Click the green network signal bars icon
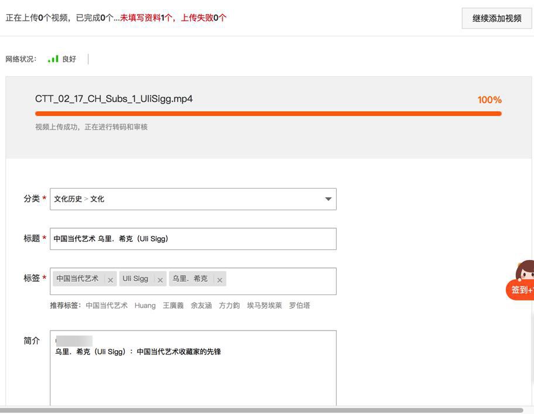 click(x=53, y=59)
